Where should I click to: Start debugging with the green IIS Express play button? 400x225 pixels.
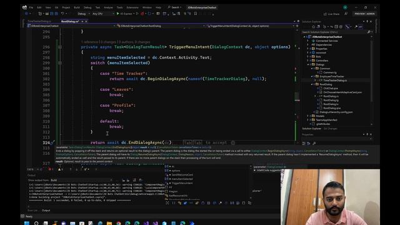(x=118, y=14)
